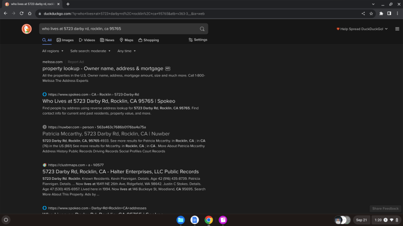This screenshot has width=403, height=226.
Task: Open the Maps tab
Action: pyautogui.click(x=126, y=40)
